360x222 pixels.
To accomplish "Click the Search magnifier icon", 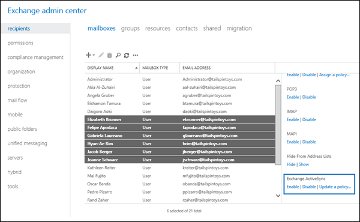I will click(x=118, y=55).
